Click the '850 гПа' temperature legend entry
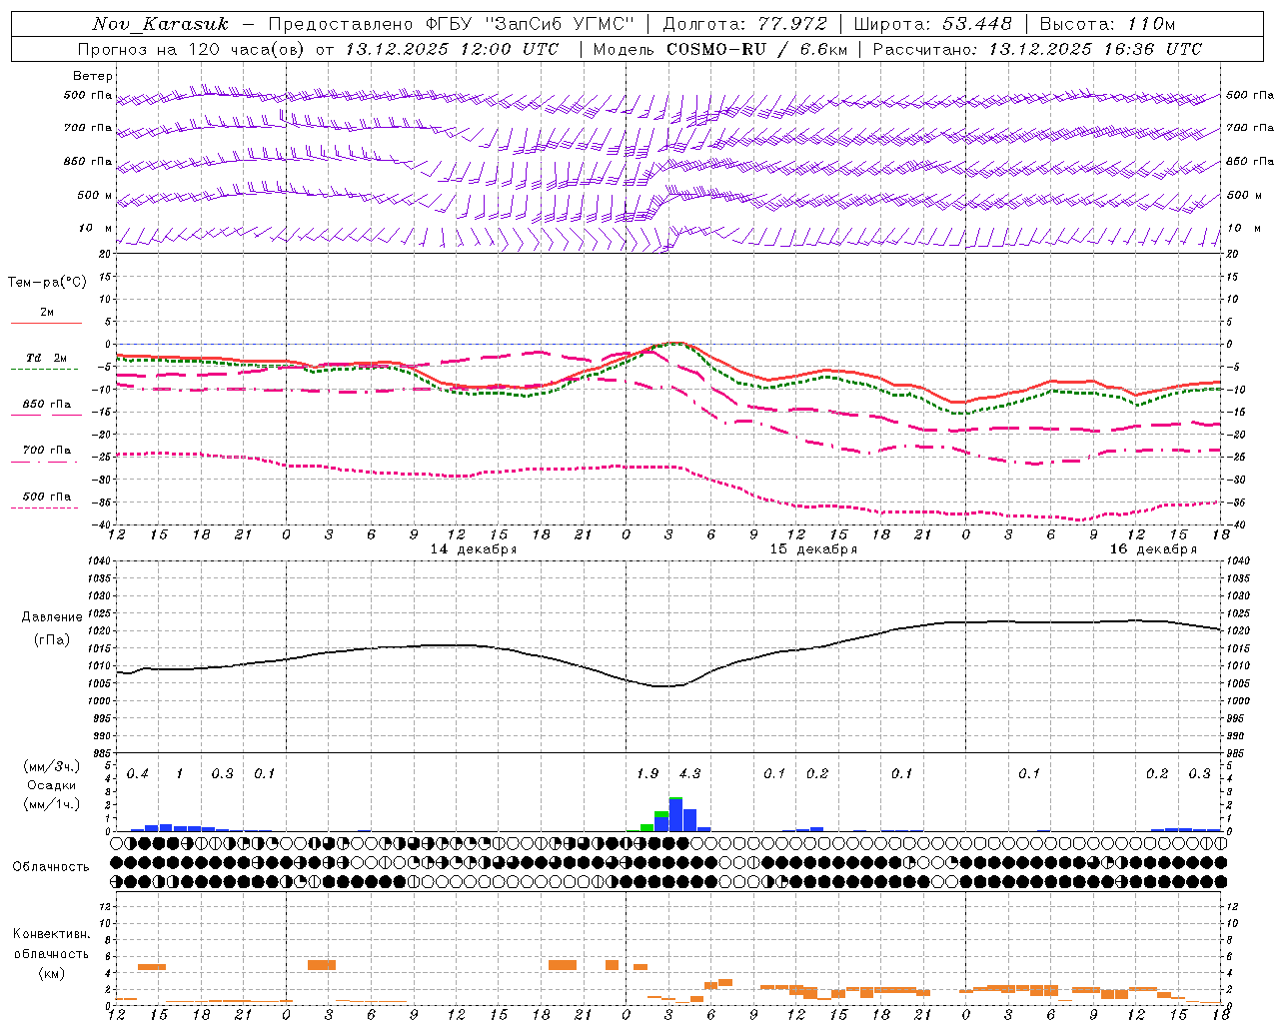1279x1023 pixels. pos(46,405)
